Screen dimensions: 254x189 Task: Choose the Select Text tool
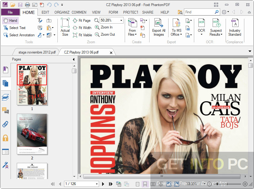tap(14, 28)
